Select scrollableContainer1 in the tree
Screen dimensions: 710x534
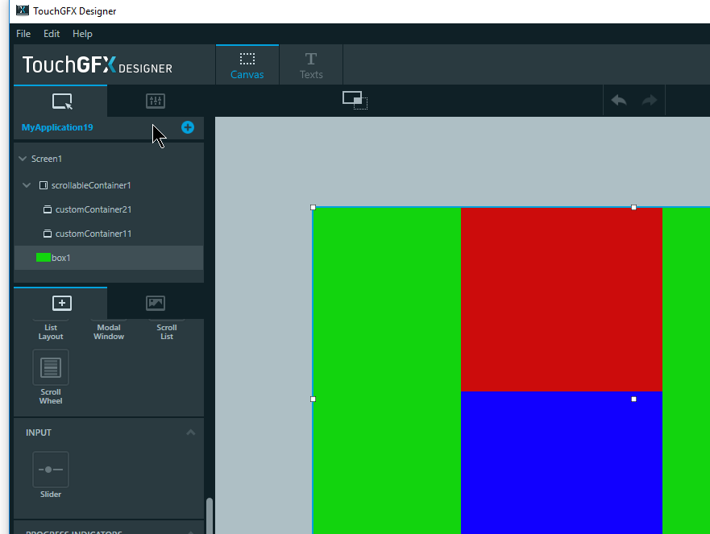point(109,185)
